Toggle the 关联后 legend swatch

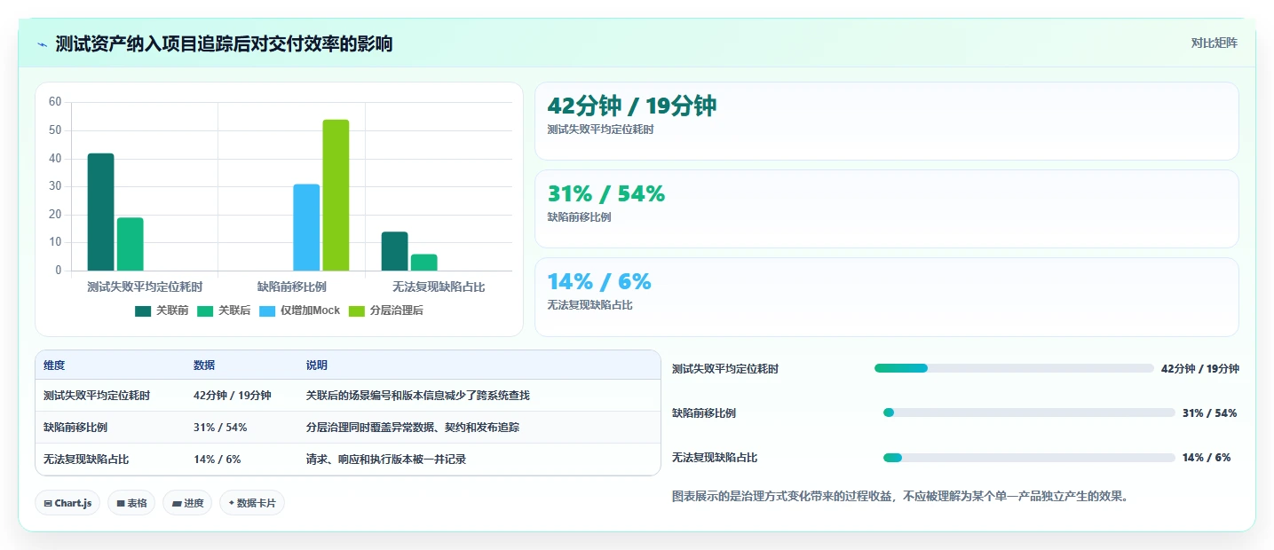tap(205, 310)
